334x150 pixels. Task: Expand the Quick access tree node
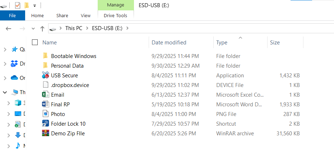tap(5, 49)
